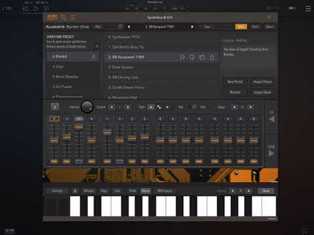
Task: Click the dice random preset icon
Action: pos(120,27)
